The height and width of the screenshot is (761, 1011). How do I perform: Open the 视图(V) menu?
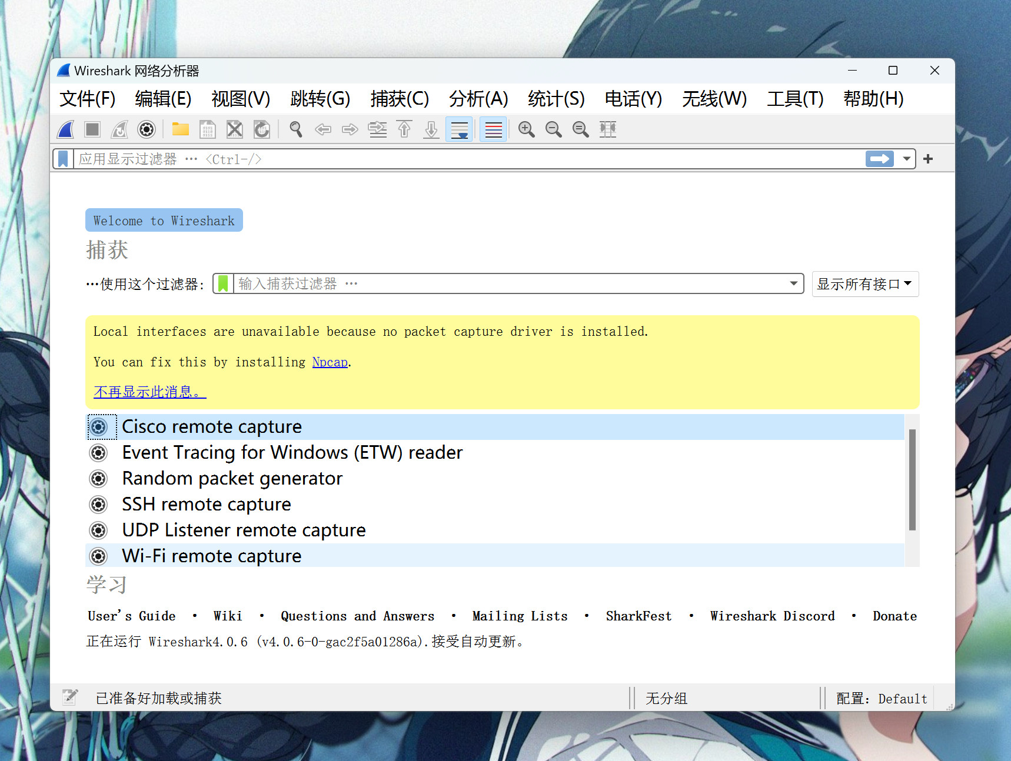point(241,99)
